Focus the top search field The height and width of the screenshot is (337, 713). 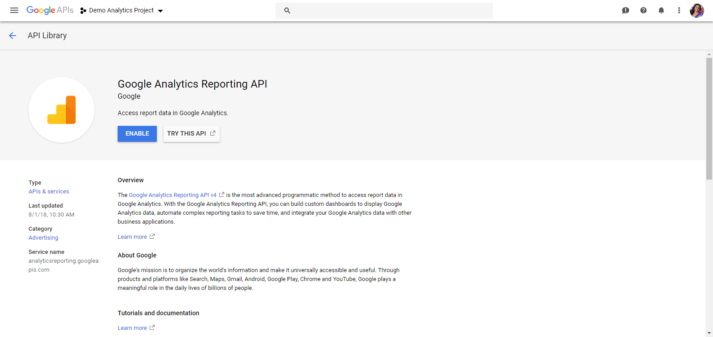(384, 10)
